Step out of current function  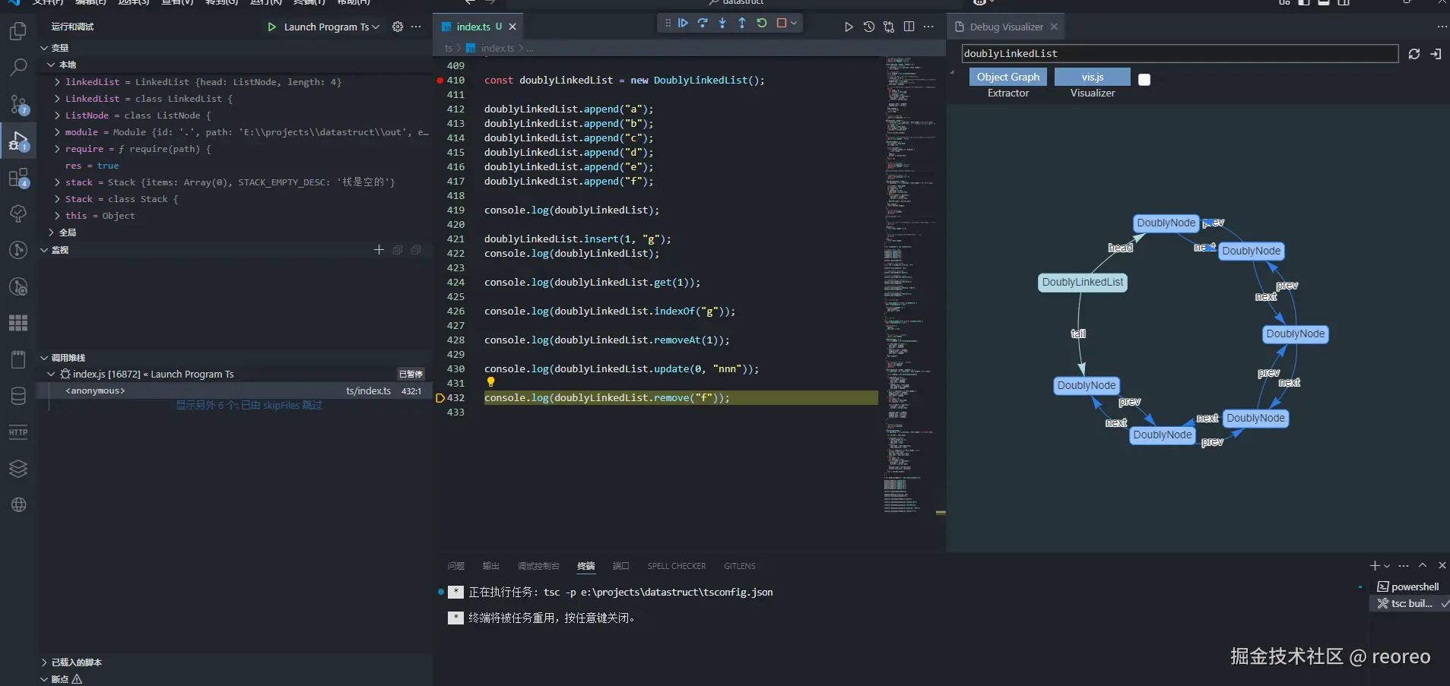tap(742, 24)
